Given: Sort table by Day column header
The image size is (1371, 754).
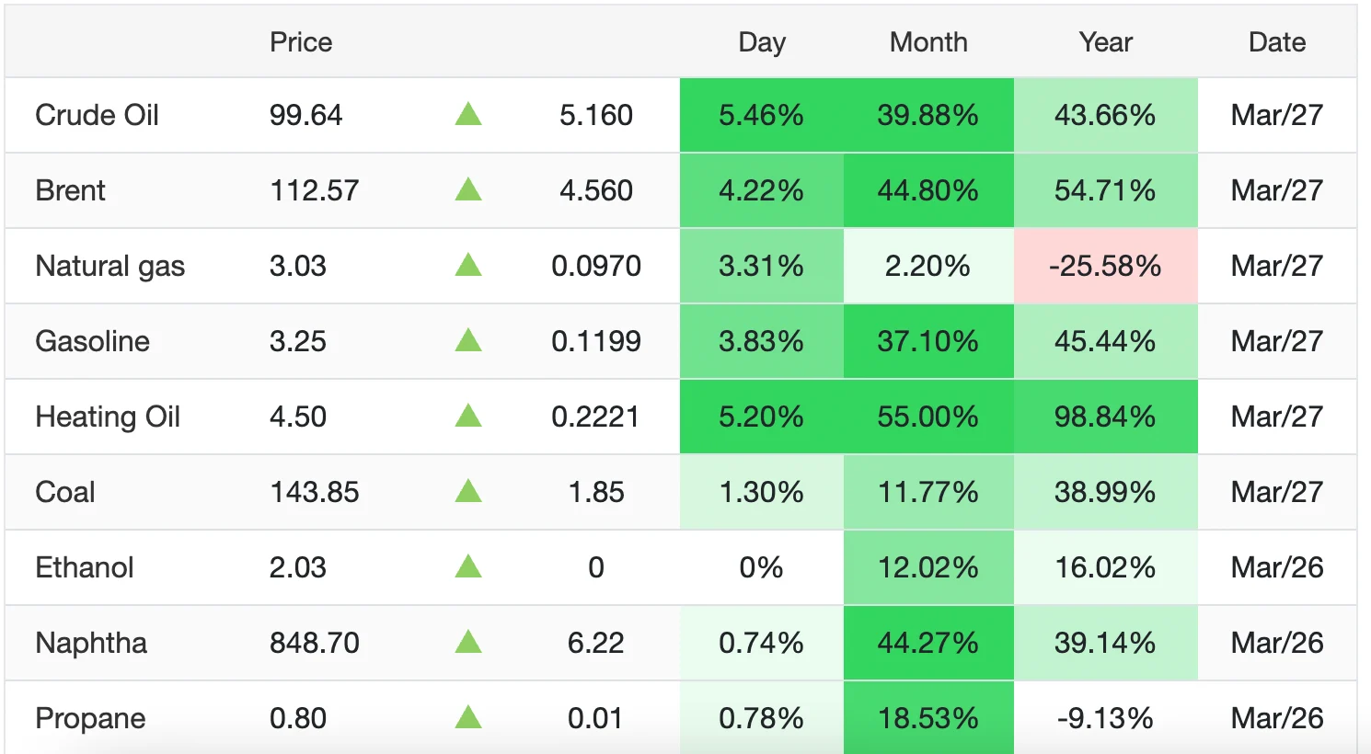Looking at the screenshot, I should click(x=761, y=42).
